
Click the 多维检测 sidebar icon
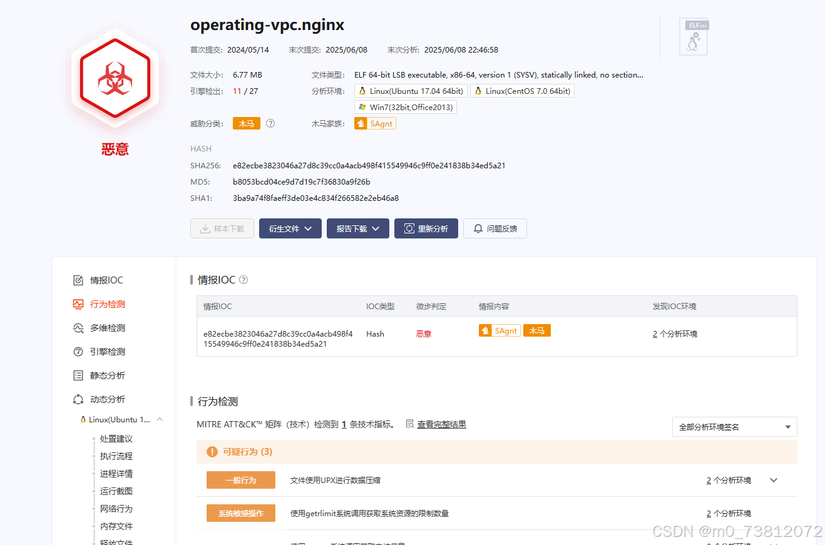click(78, 328)
